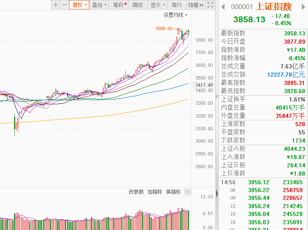Click the 最新指数 value 3858.13
Viewport: 308px width, 230px height.
[294, 33]
